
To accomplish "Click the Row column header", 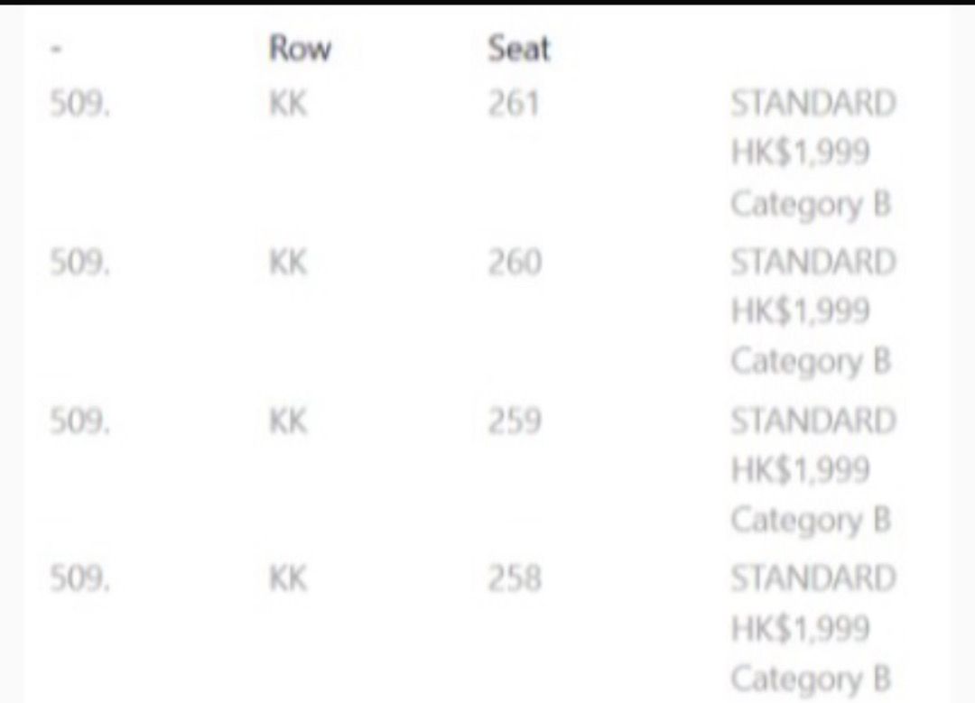I will point(299,49).
